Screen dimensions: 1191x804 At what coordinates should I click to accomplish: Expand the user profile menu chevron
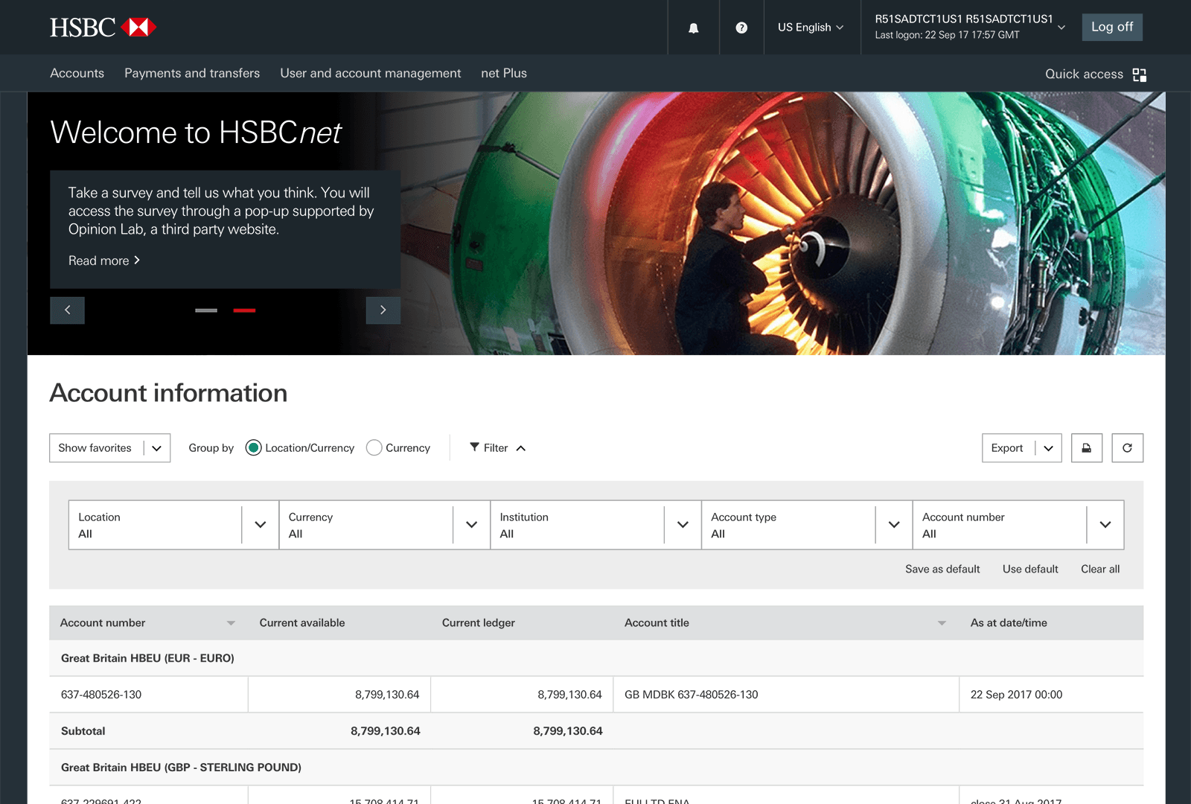click(x=1061, y=28)
